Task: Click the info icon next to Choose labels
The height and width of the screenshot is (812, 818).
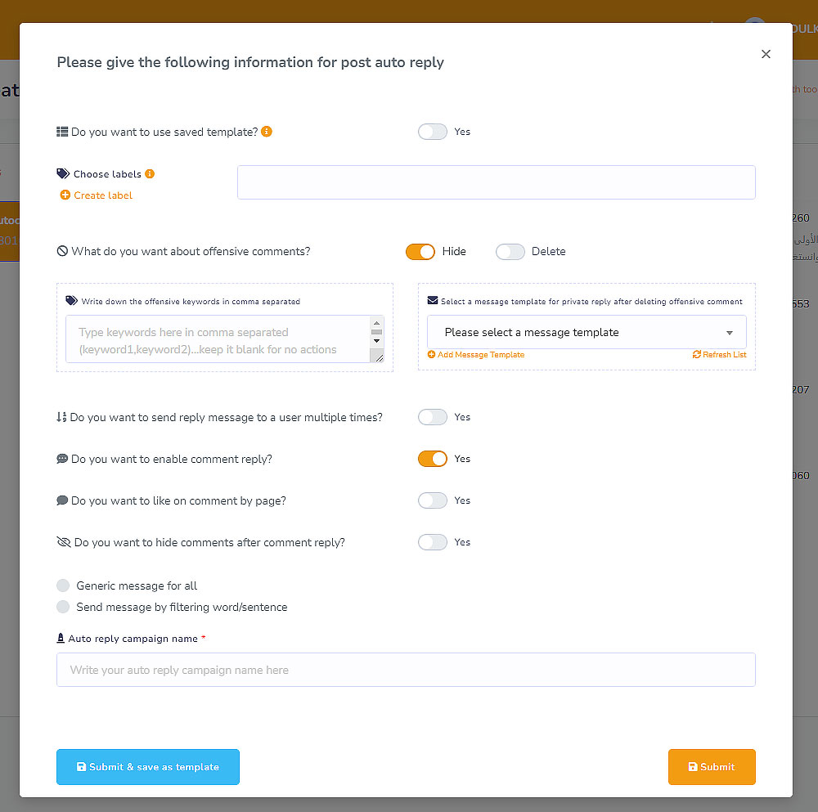Action: [x=150, y=174]
